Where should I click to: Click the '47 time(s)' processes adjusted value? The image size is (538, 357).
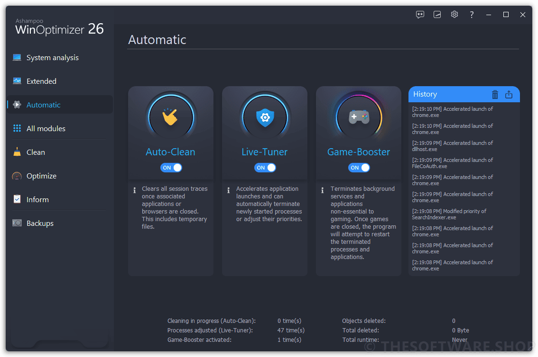pos(291,330)
